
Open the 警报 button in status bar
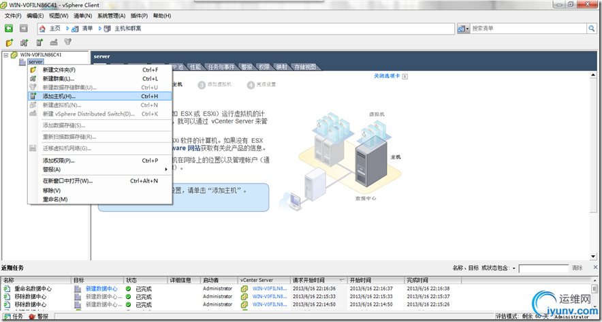point(38,317)
